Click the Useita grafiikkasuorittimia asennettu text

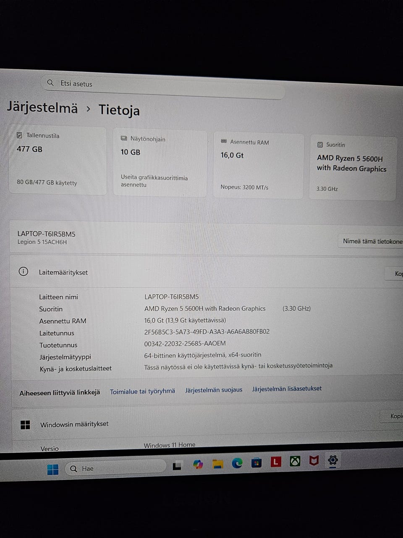[154, 181]
